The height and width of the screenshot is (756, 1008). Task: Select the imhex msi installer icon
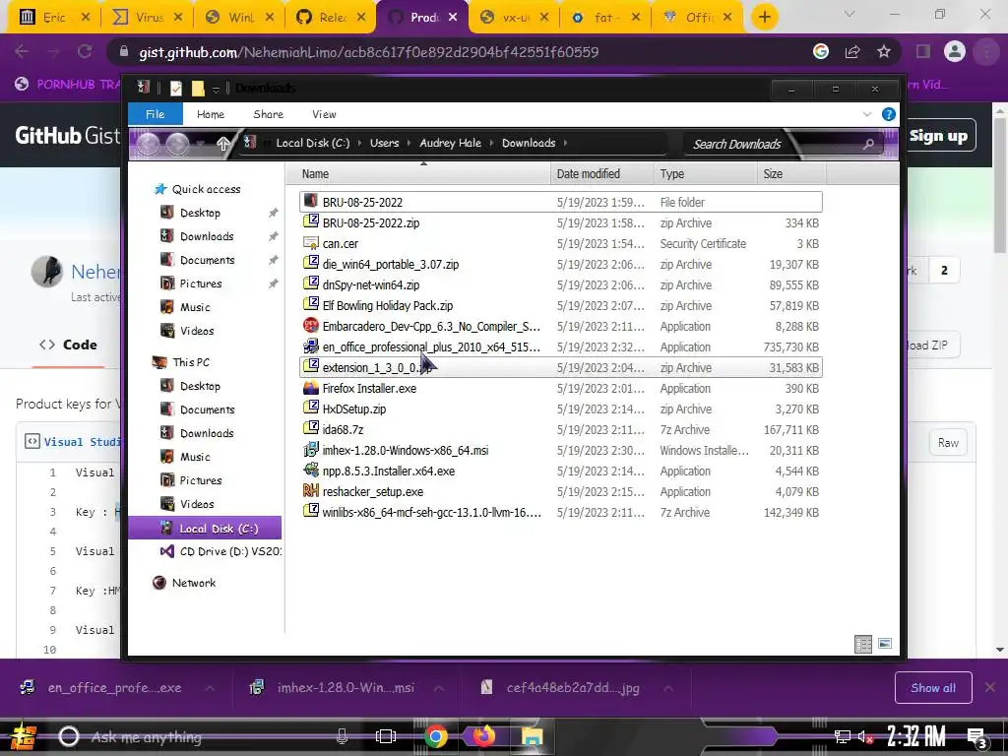(x=311, y=450)
